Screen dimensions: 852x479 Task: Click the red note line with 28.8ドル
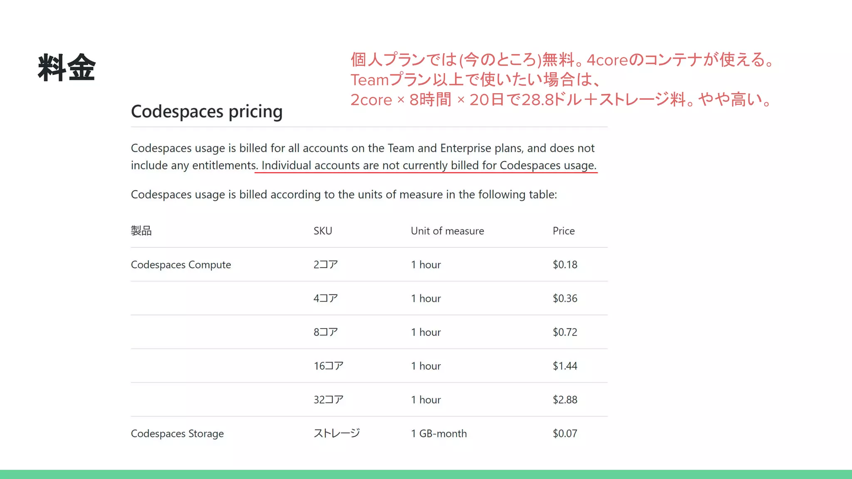(562, 99)
